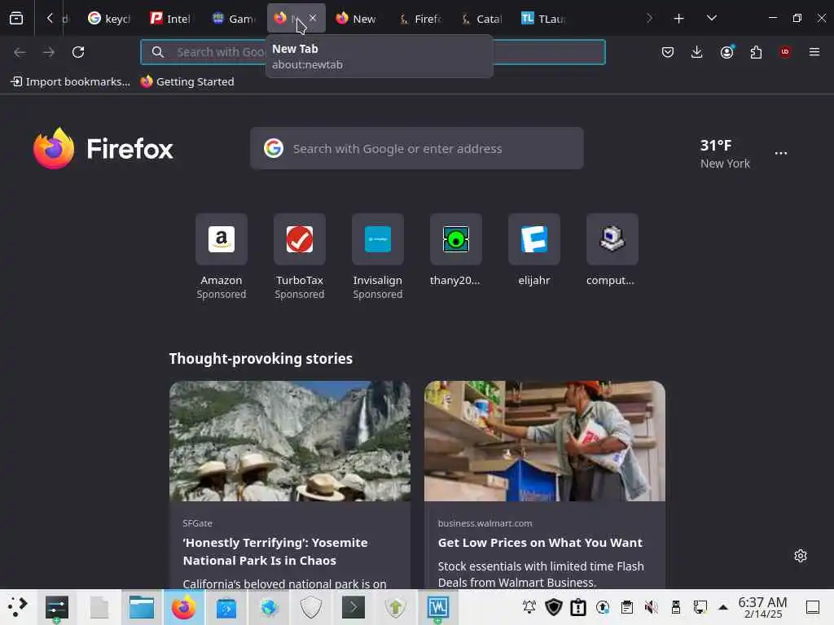Open the Yosemite story thumbnail

point(290,441)
